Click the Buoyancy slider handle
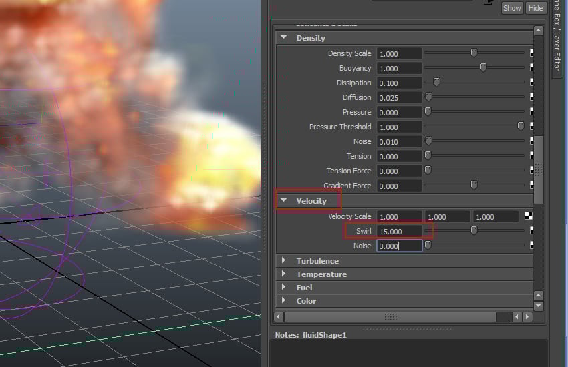 pyautogui.click(x=483, y=67)
